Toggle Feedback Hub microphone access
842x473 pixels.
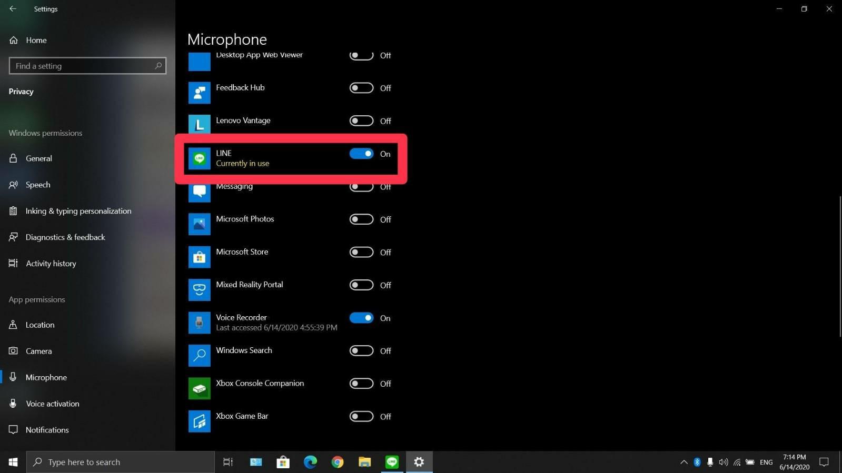pyautogui.click(x=361, y=88)
